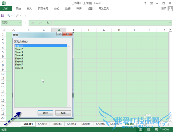
Task: Open ribbon display options icon
Action: point(151,3)
